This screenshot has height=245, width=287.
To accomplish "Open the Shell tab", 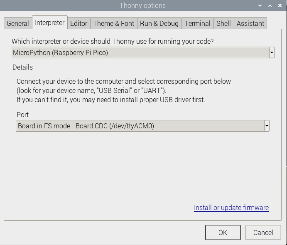I will click(x=223, y=23).
